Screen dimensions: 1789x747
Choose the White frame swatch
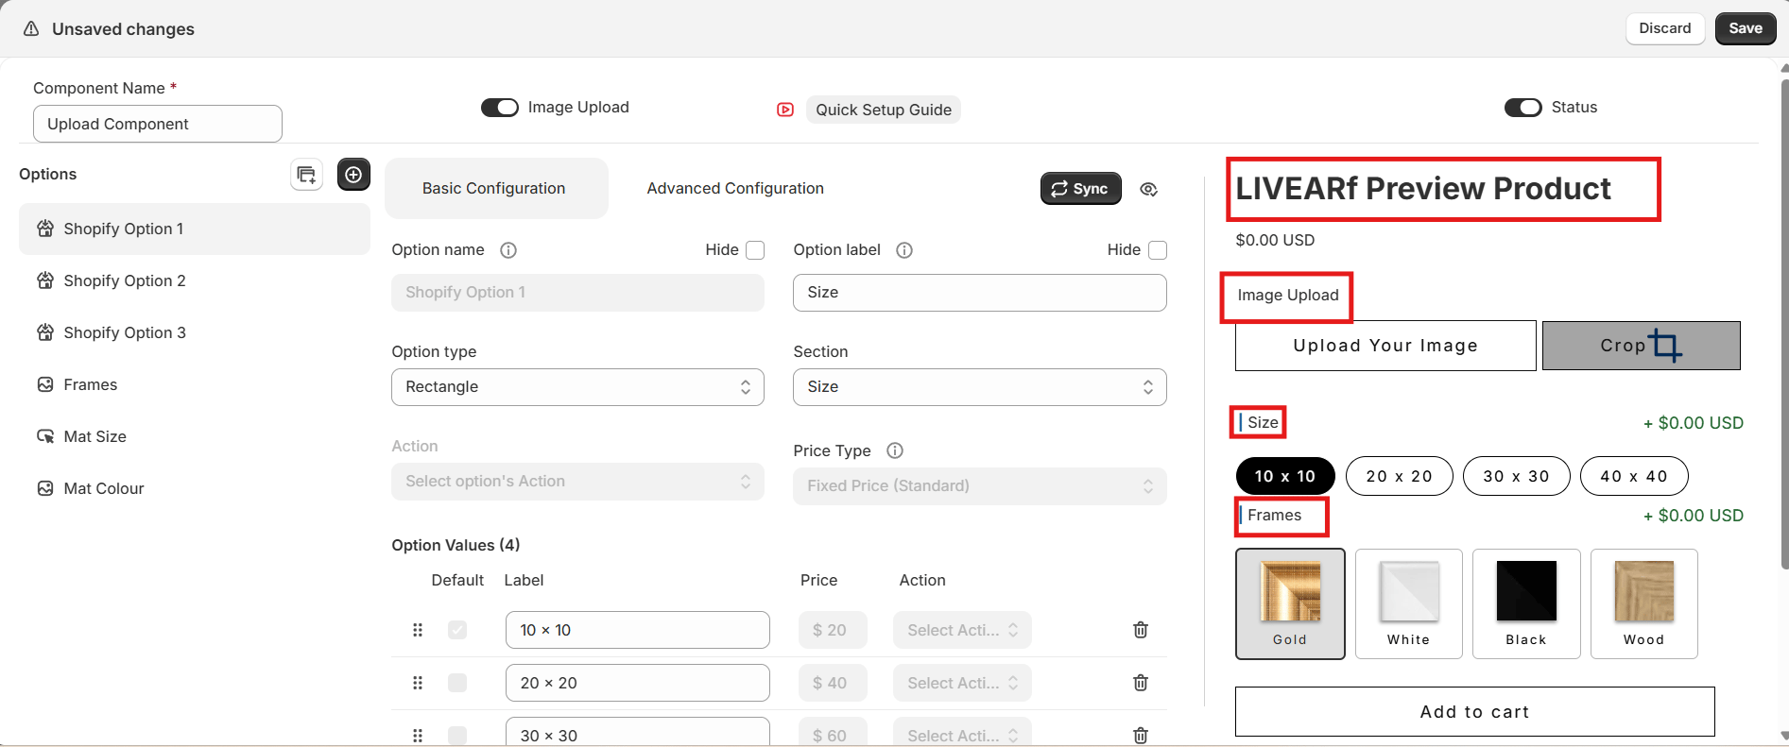[1408, 603]
